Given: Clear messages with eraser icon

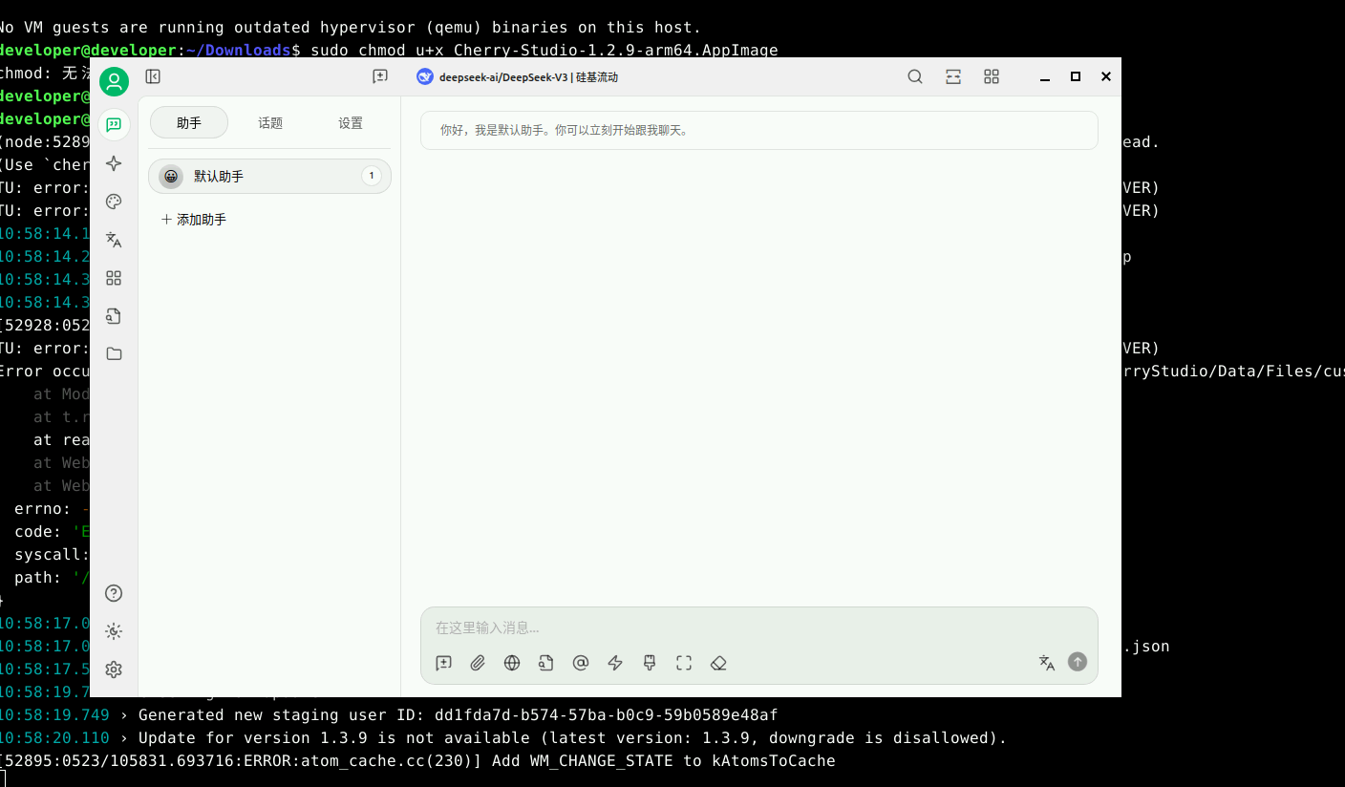Looking at the screenshot, I should click(718, 663).
